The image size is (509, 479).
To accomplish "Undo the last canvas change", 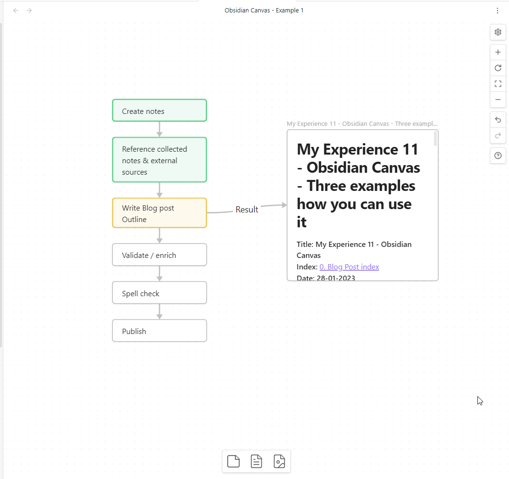I will 498,120.
